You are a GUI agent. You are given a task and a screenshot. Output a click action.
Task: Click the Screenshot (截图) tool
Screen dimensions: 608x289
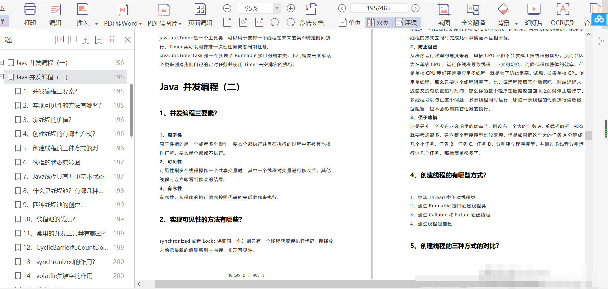(x=444, y=15)
